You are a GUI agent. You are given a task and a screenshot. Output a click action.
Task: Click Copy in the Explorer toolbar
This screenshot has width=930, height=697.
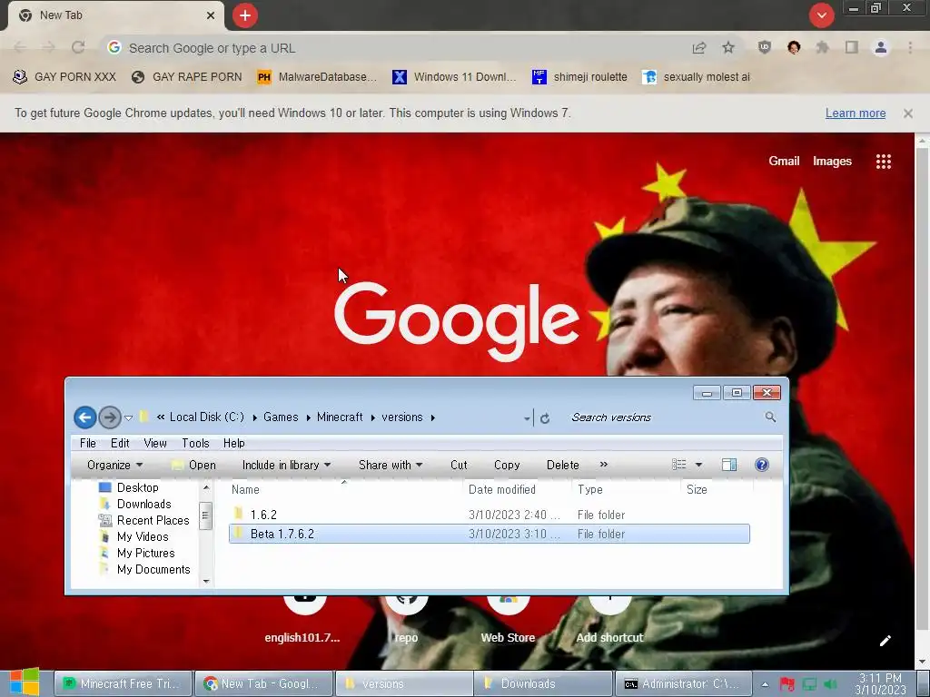tap(507, 466)
